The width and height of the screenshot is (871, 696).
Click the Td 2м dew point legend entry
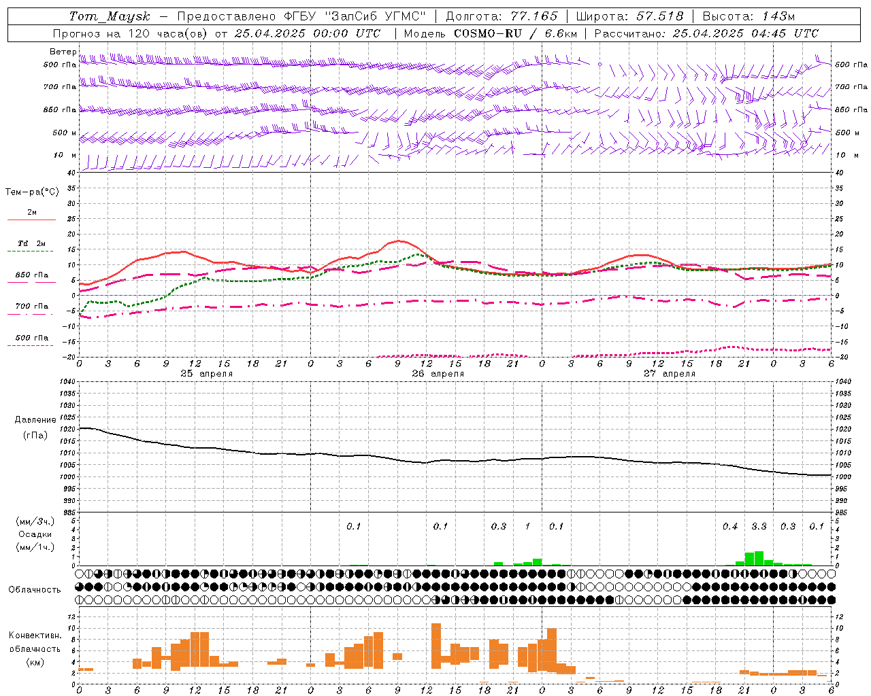[x=32, y=246]
